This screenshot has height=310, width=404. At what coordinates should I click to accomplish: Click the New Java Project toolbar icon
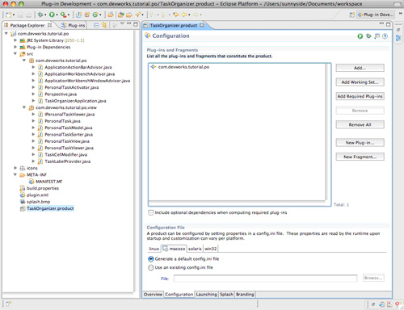(x=78, y=15)
